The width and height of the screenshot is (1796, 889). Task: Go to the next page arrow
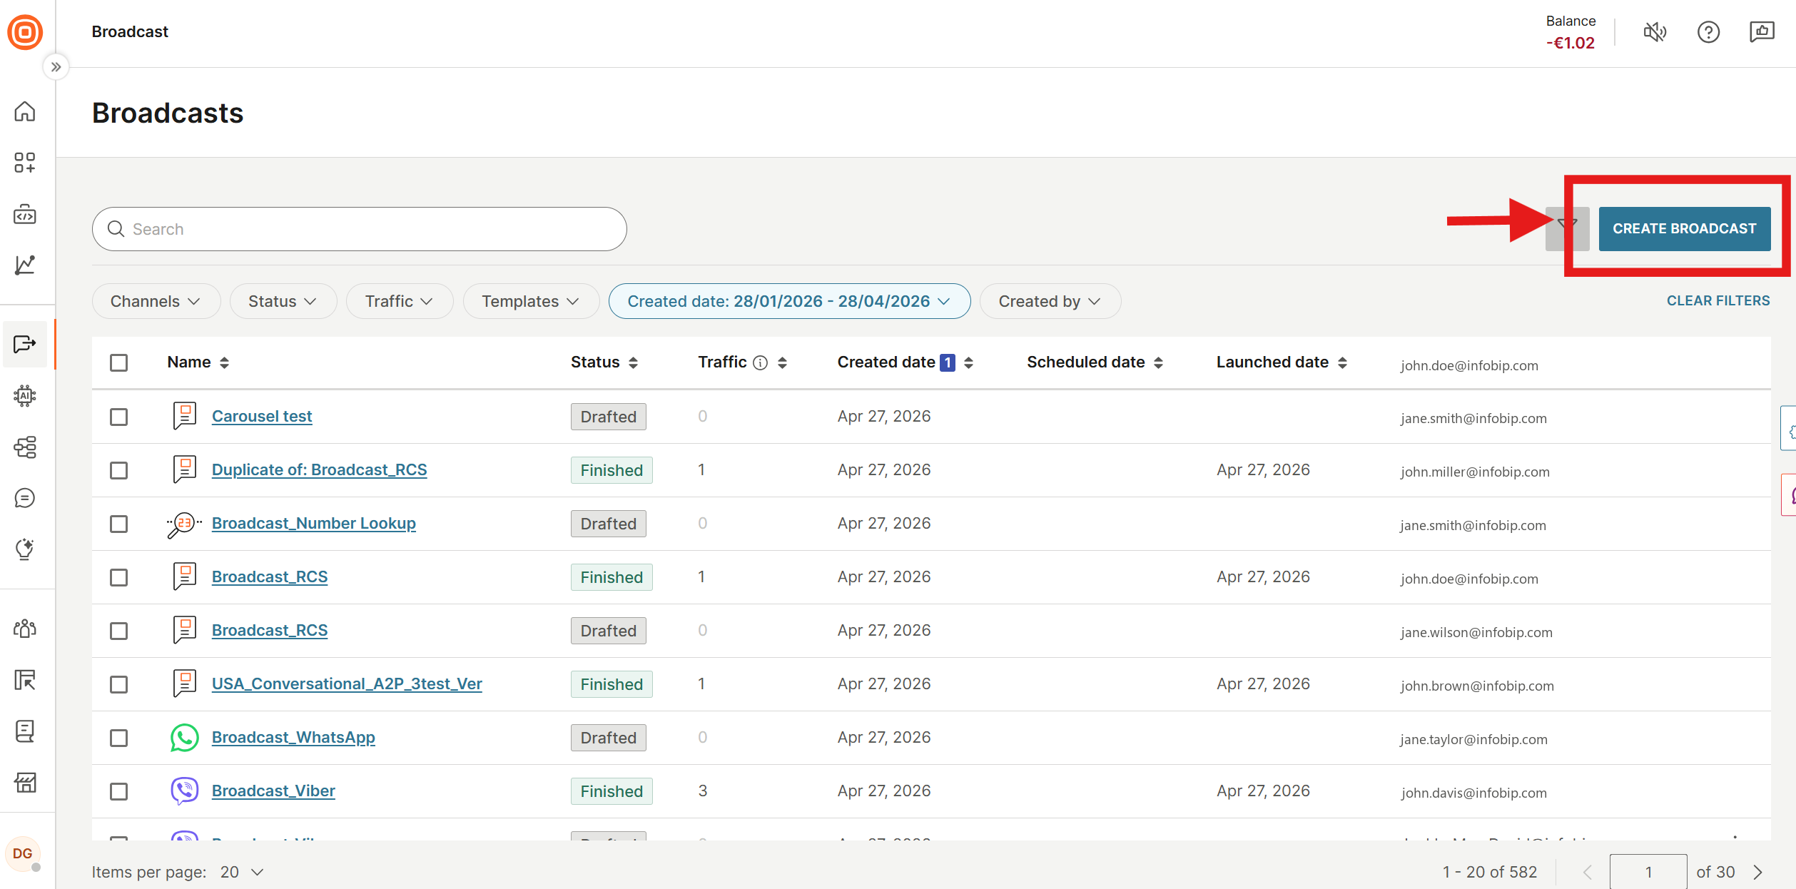click(1759, 872)
